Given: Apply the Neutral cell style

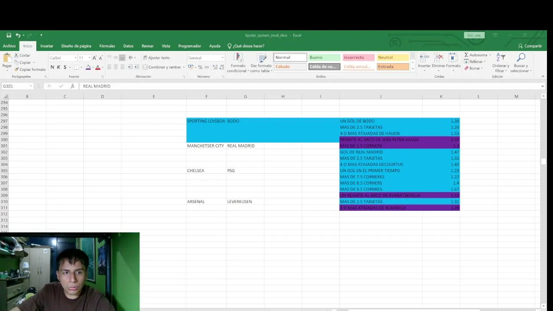Looking at the screenshot, I should pos(392,57).
